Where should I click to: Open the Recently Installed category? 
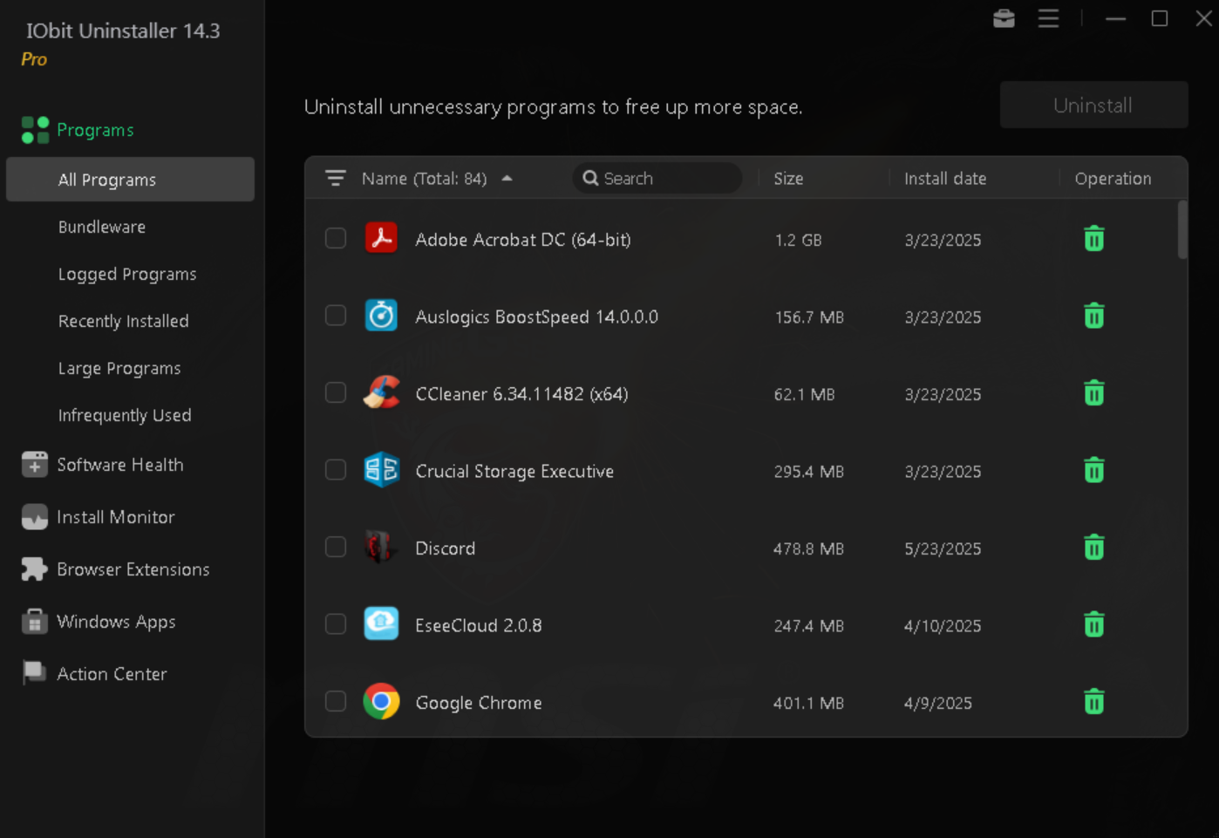coord(123,321)
